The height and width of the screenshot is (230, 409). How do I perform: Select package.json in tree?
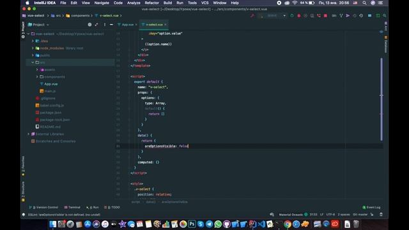[x=50, y=112]
